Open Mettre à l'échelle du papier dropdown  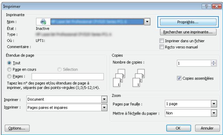[x=214, y=113]
